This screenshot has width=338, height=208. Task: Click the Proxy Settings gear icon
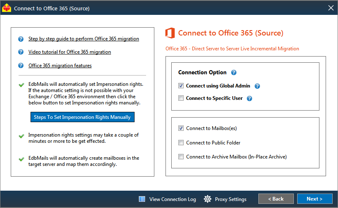click(208, 199)
